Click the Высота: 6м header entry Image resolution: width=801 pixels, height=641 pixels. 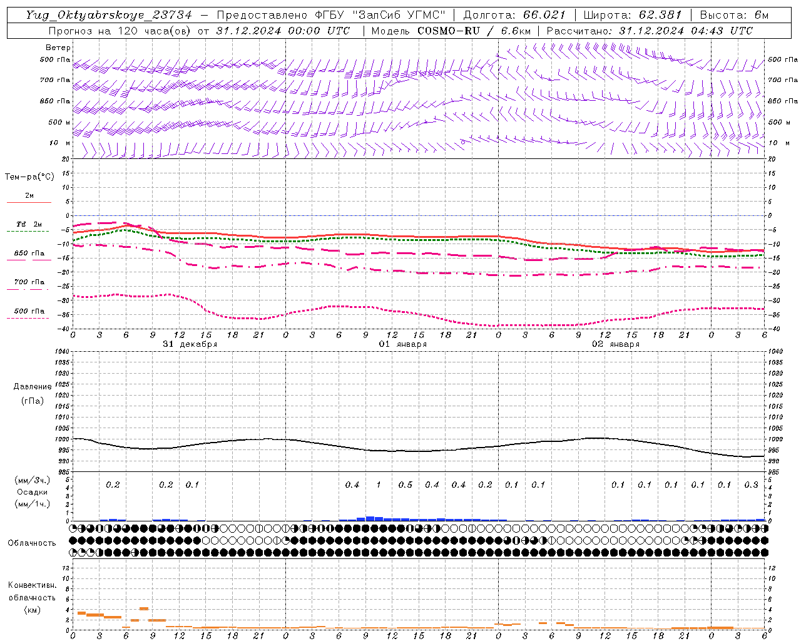click(734, 15)
